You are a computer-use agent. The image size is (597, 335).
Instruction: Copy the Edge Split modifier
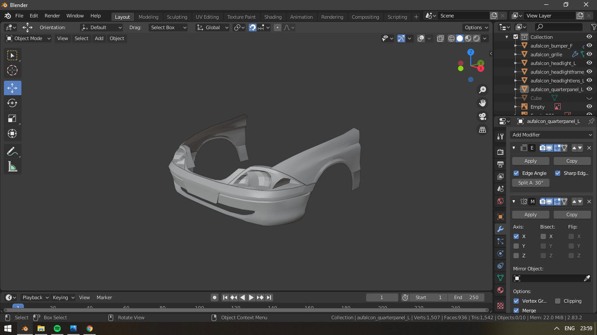[x=572, y=161]
